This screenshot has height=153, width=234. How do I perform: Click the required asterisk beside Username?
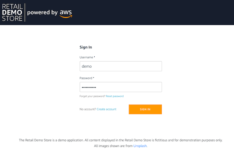94,57
